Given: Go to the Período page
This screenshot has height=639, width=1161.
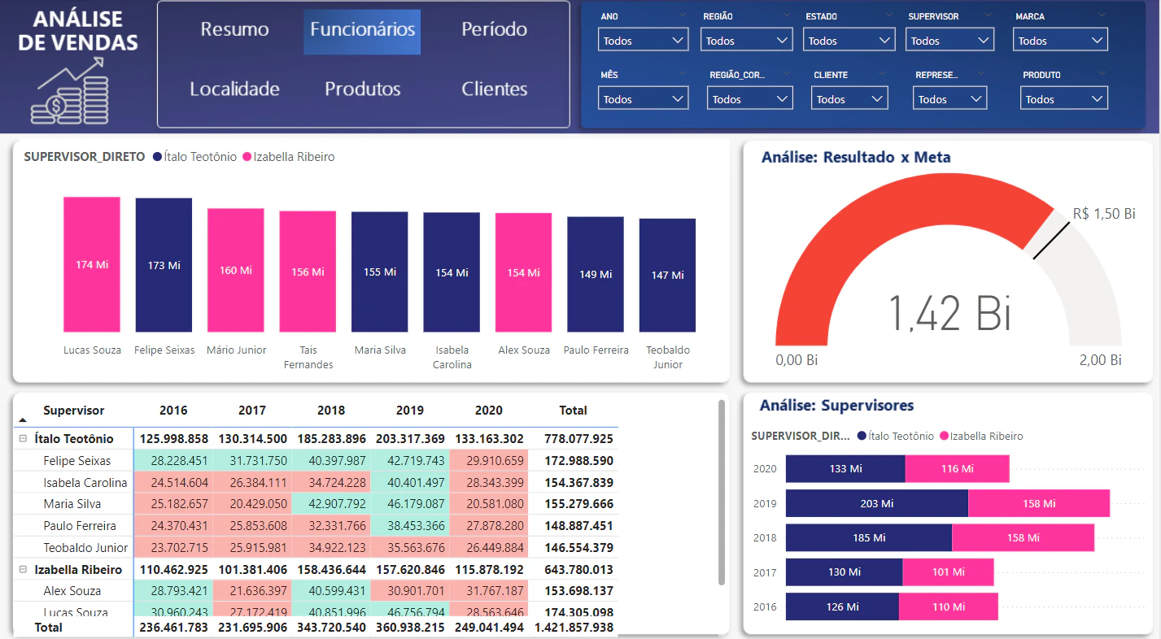Looking at the screenshot, I should pos(494,30).
